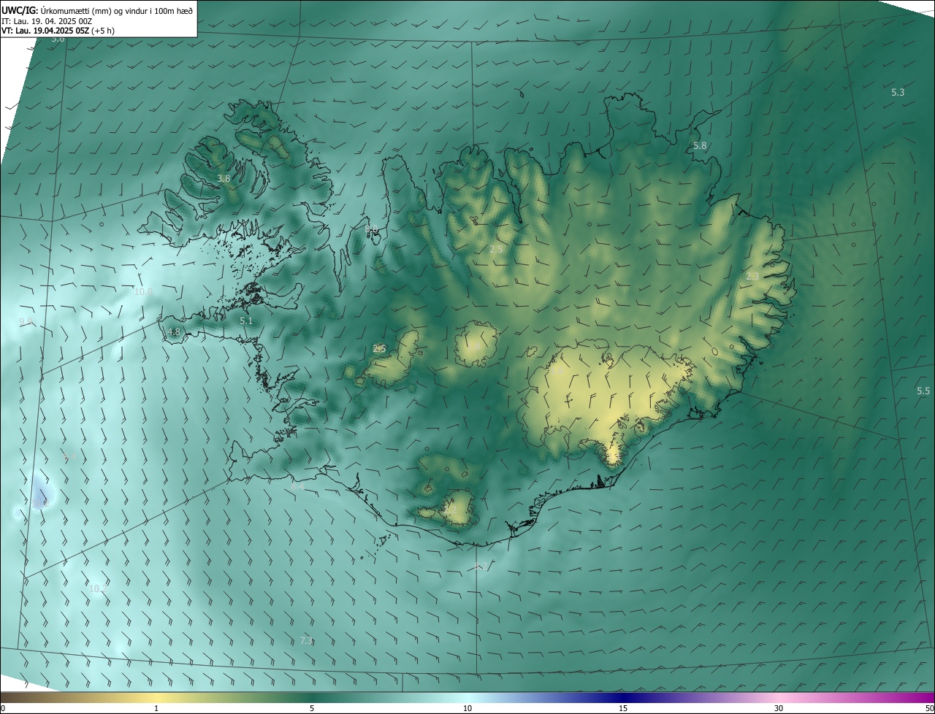Click the colorbar tick label 5
The image size is (935, 714).
point(312,708)
